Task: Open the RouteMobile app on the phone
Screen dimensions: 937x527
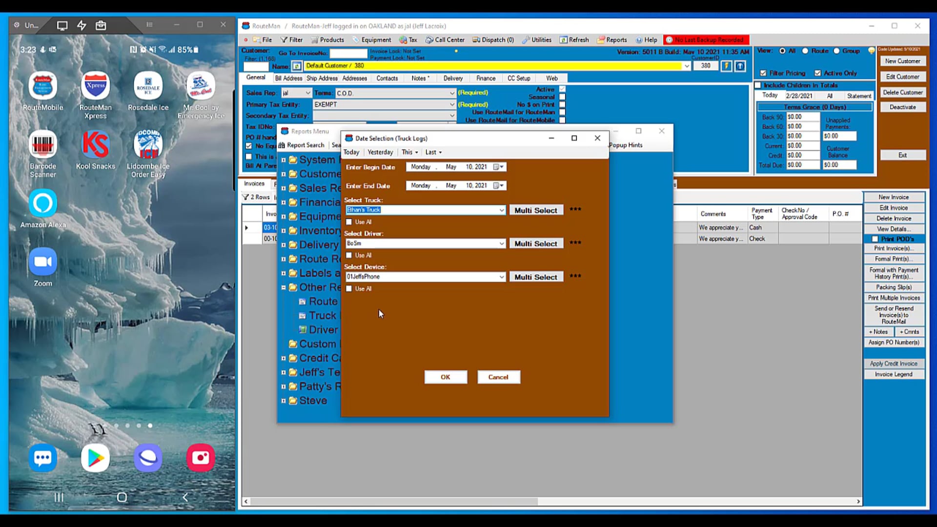Action: [43, 86]
